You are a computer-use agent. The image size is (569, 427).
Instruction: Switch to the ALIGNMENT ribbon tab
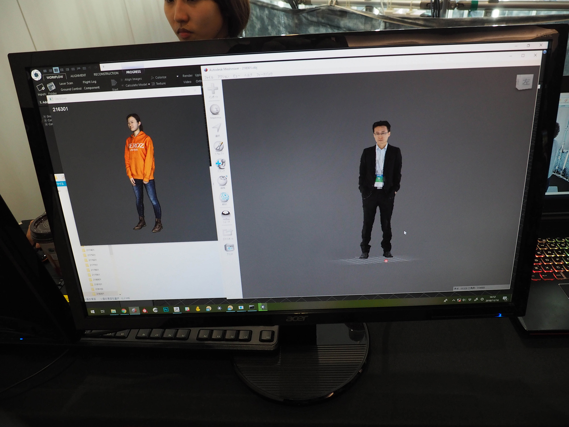[78, 75]
